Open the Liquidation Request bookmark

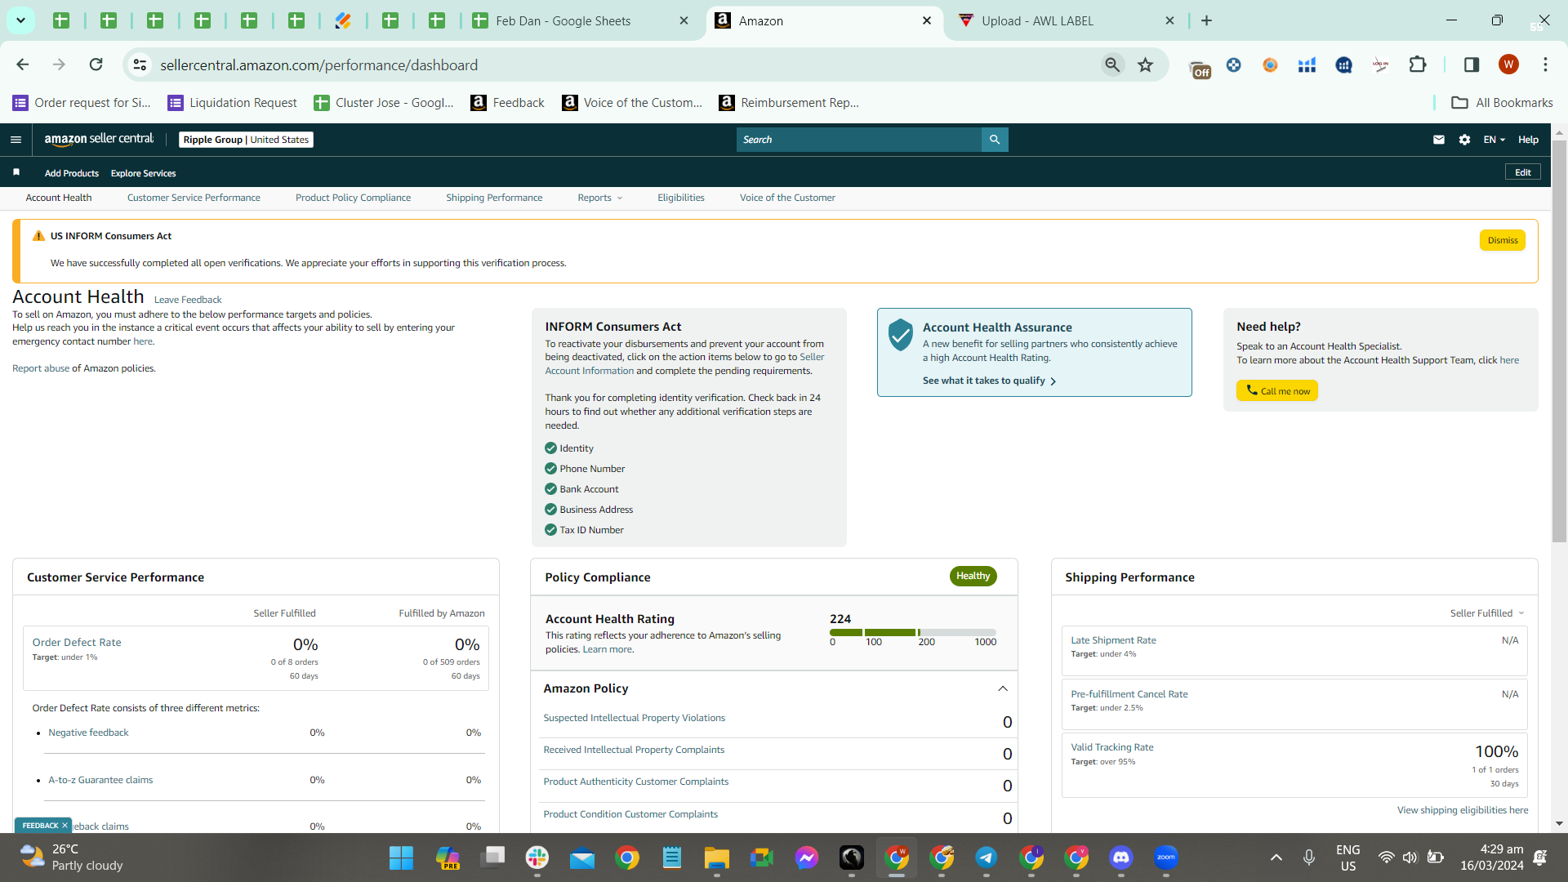coord(232,102)
